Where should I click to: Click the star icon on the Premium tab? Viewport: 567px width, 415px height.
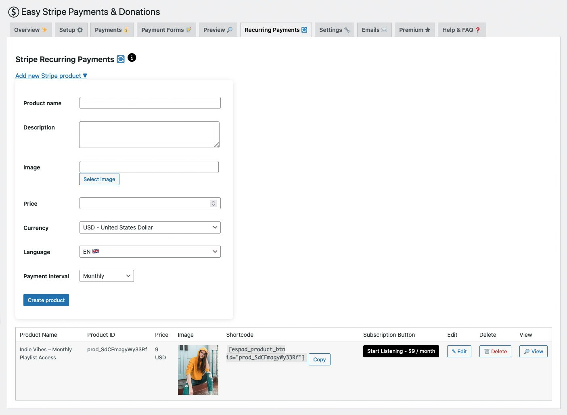[x=428, y=29]
